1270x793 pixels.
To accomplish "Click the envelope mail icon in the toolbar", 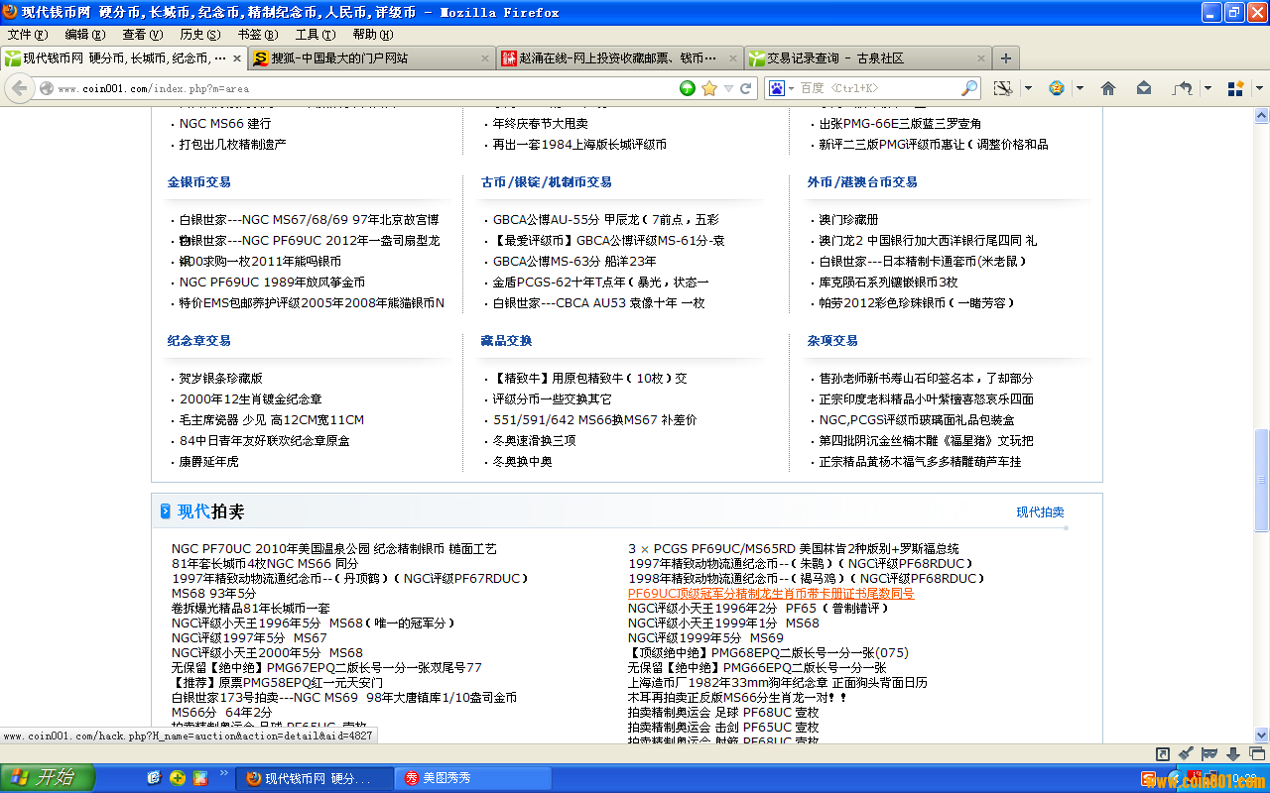I will (1144, 88).
